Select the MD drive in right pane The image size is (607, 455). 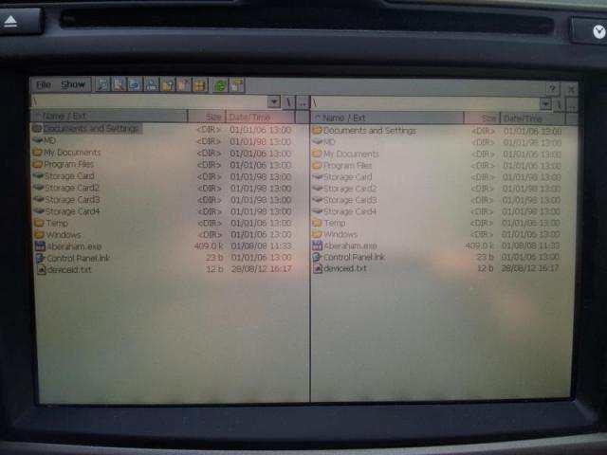click(324, 142)
